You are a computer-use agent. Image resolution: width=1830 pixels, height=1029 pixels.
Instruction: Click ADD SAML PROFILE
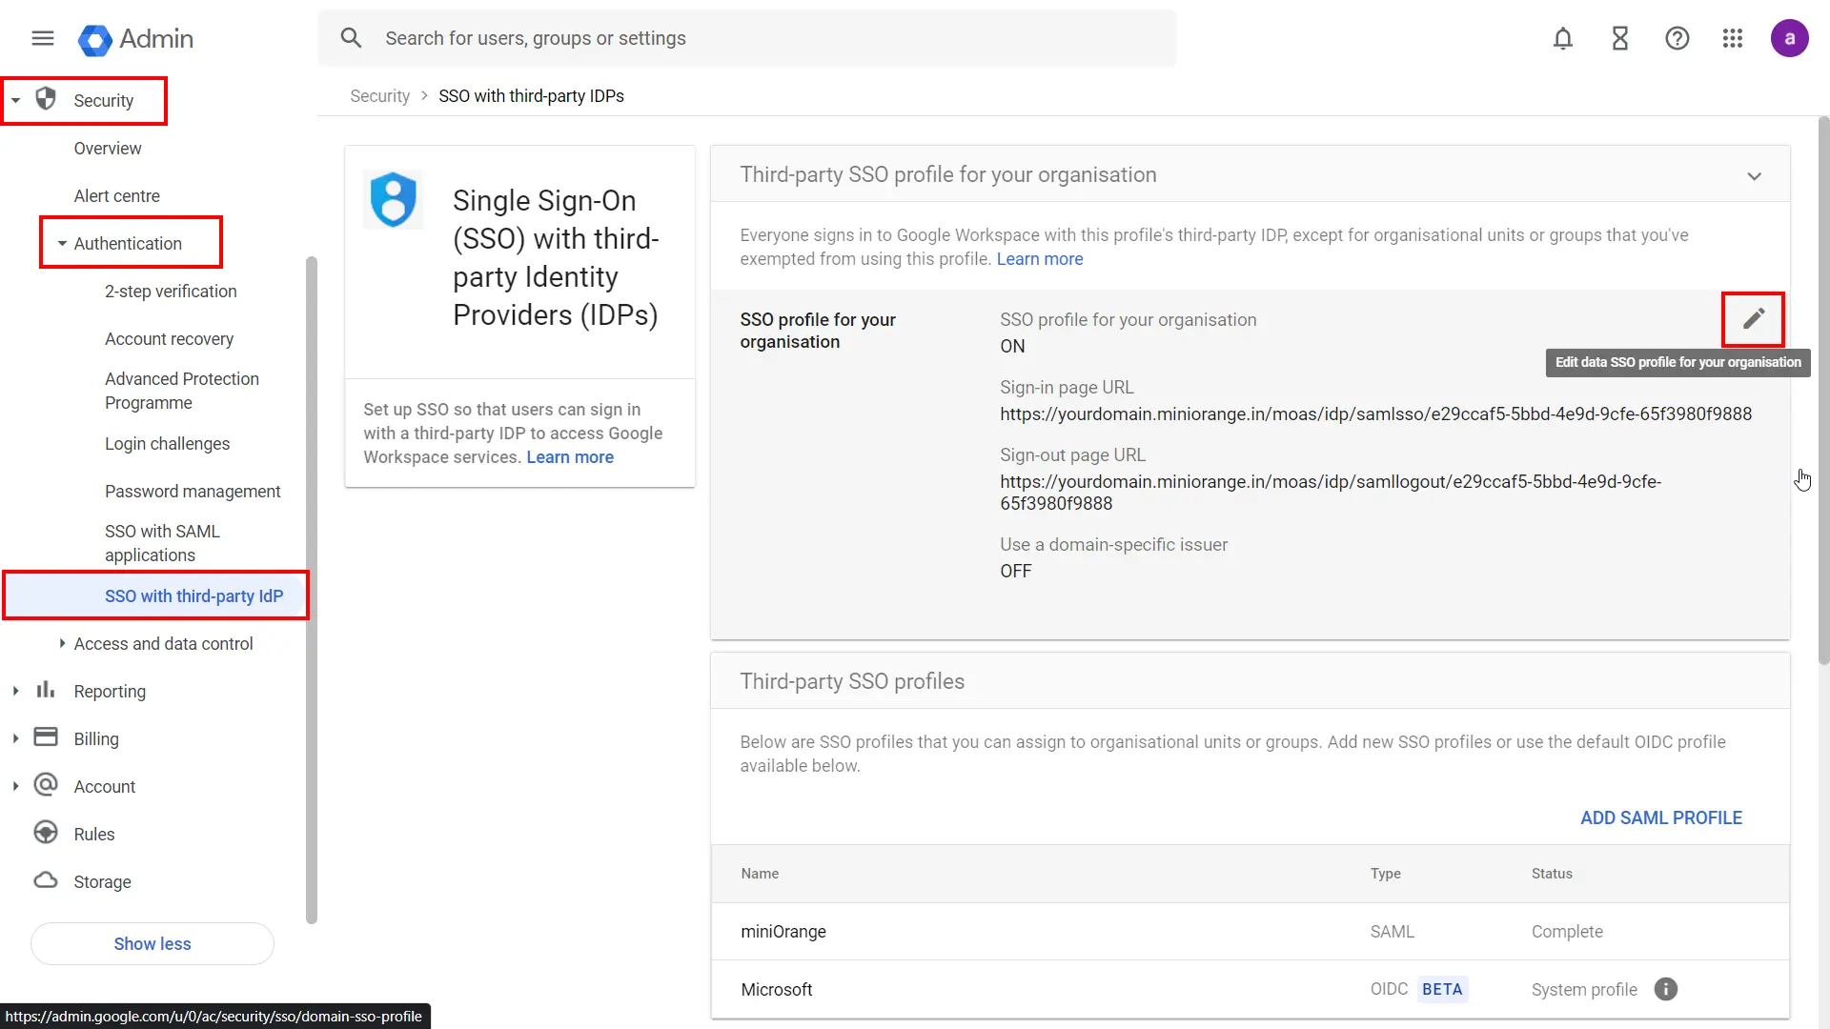1660,817
